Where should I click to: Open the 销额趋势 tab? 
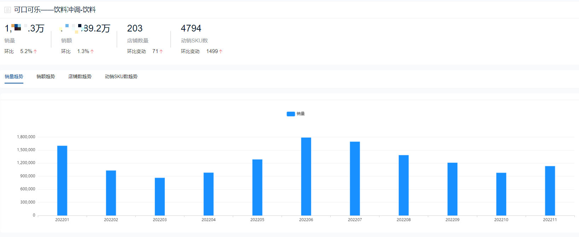46,76
